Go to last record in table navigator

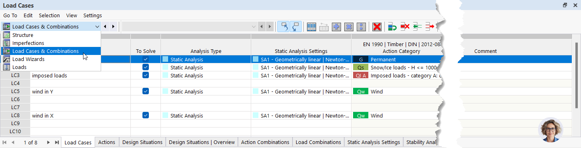pyautogui.click(x=57, y=142)
